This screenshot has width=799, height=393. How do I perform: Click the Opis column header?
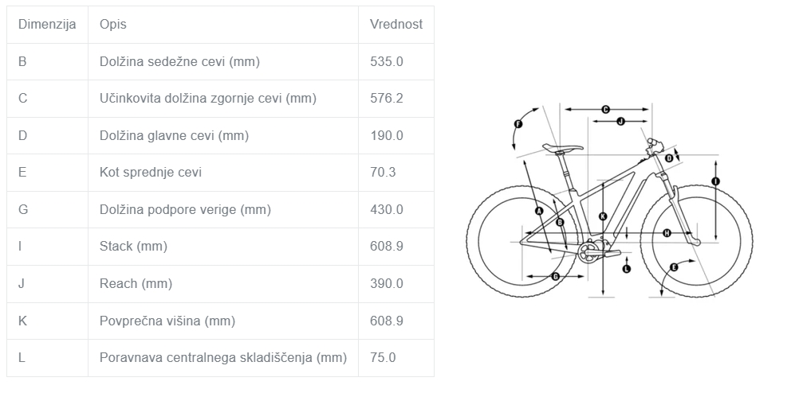(113, 25)
